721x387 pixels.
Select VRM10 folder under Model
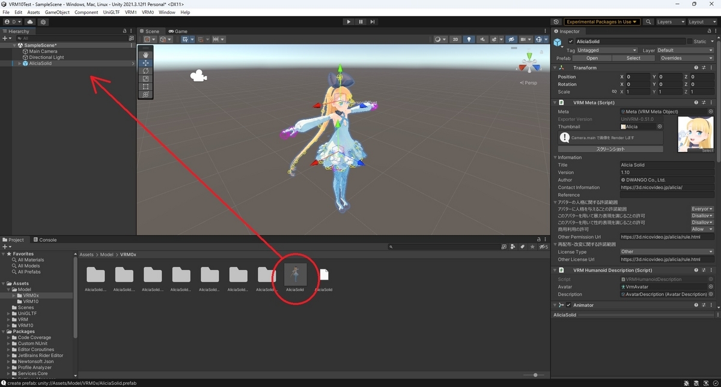point(31,301)
